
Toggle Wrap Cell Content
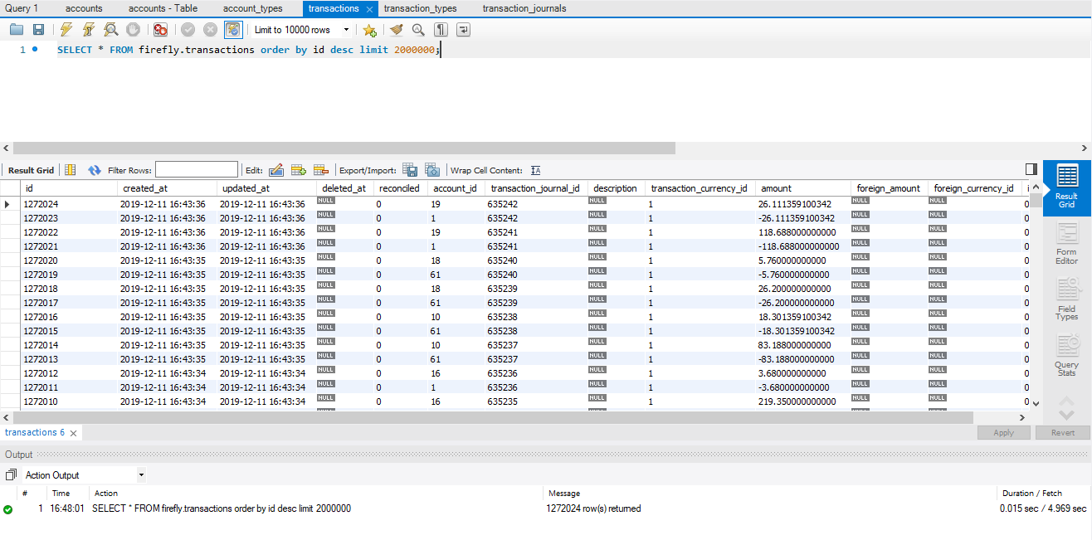(x=535, y=170)
